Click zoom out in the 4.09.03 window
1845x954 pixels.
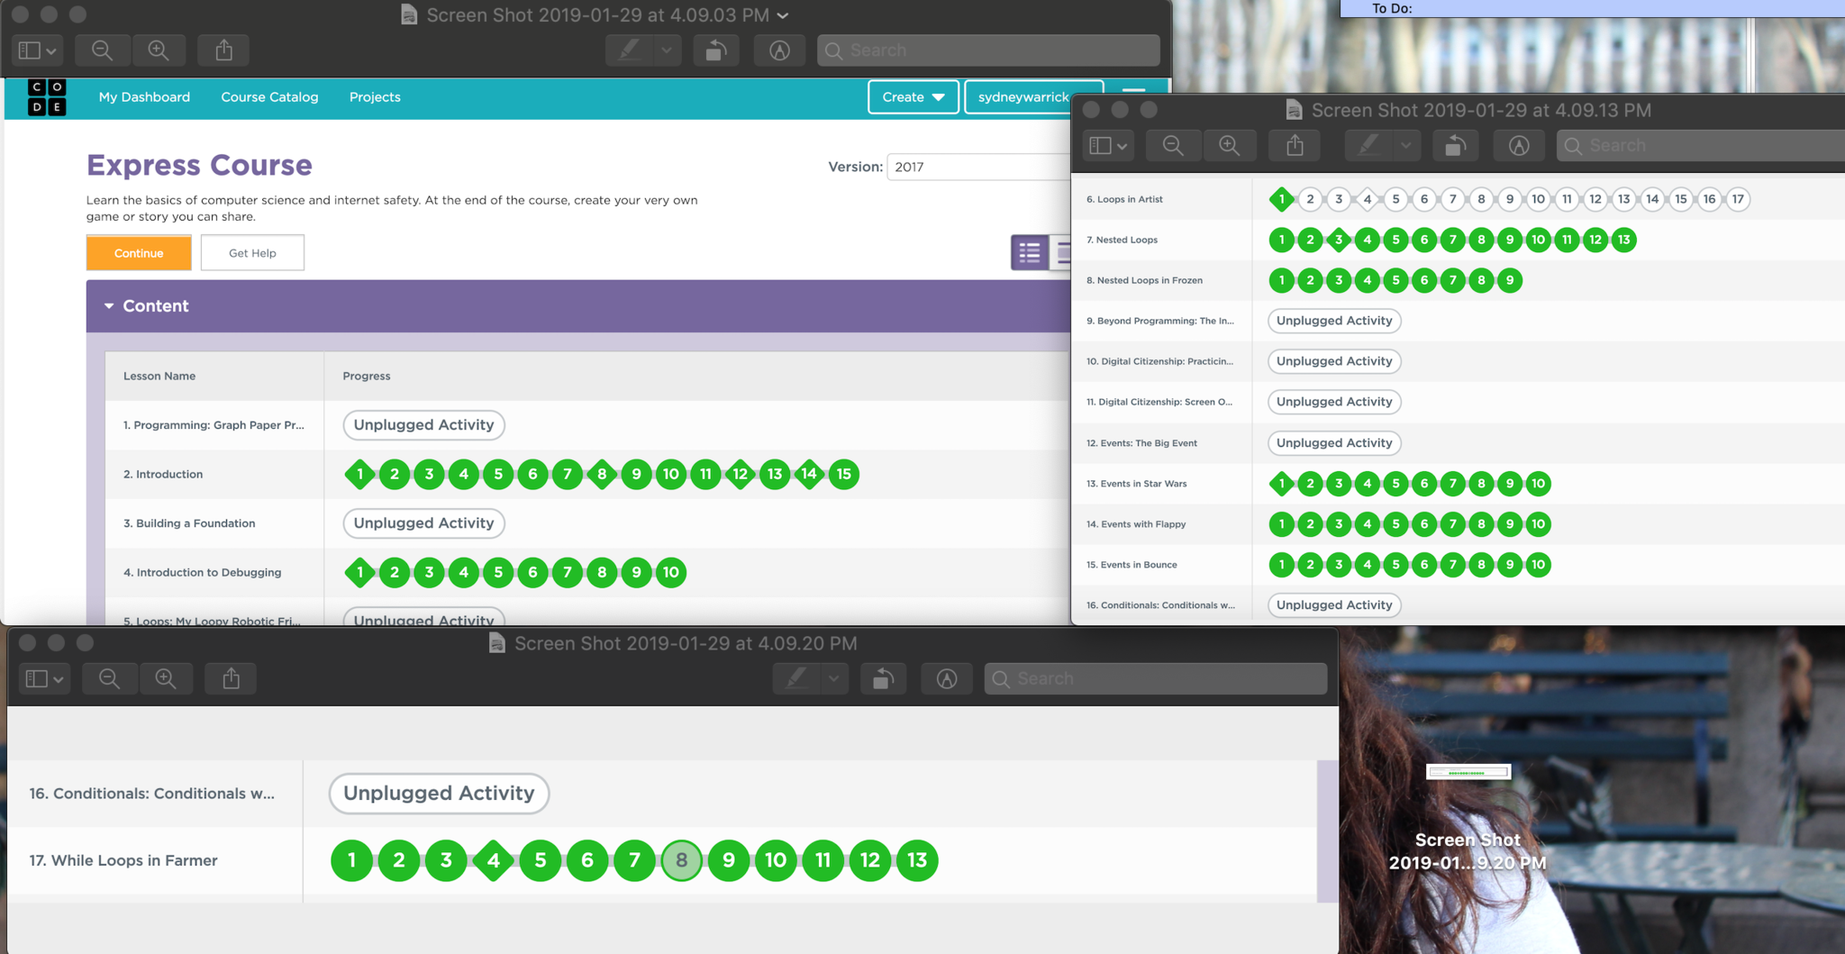(x=103, y=50)
